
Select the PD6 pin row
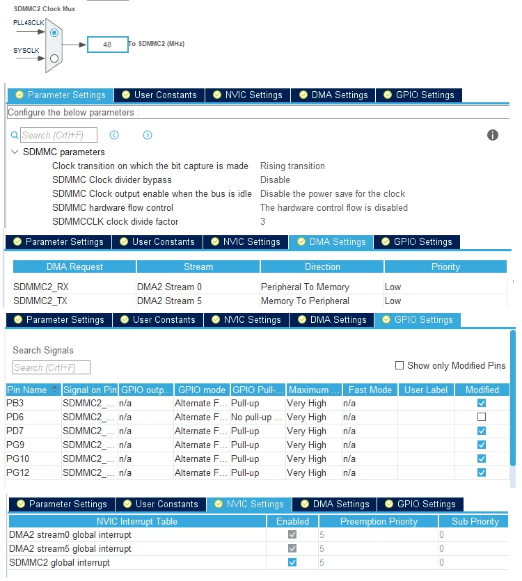click(258, 417)
